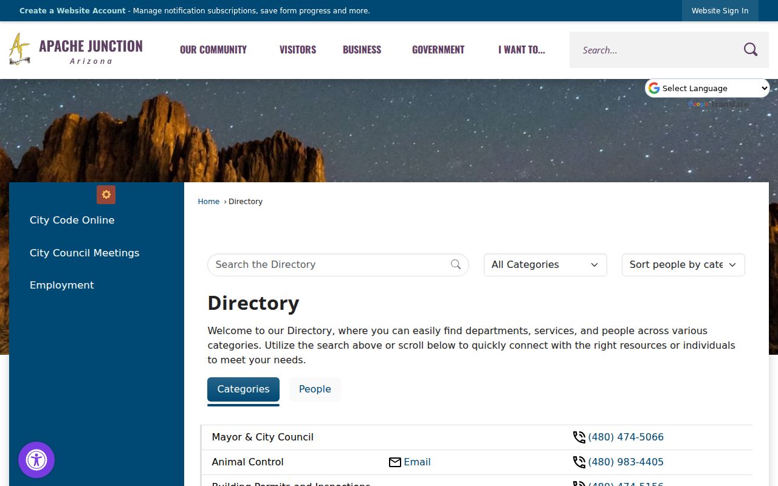The width and height of the screenshot is (778, 486).
Task: Open the Our Community menu
Action: pos(213,50)
